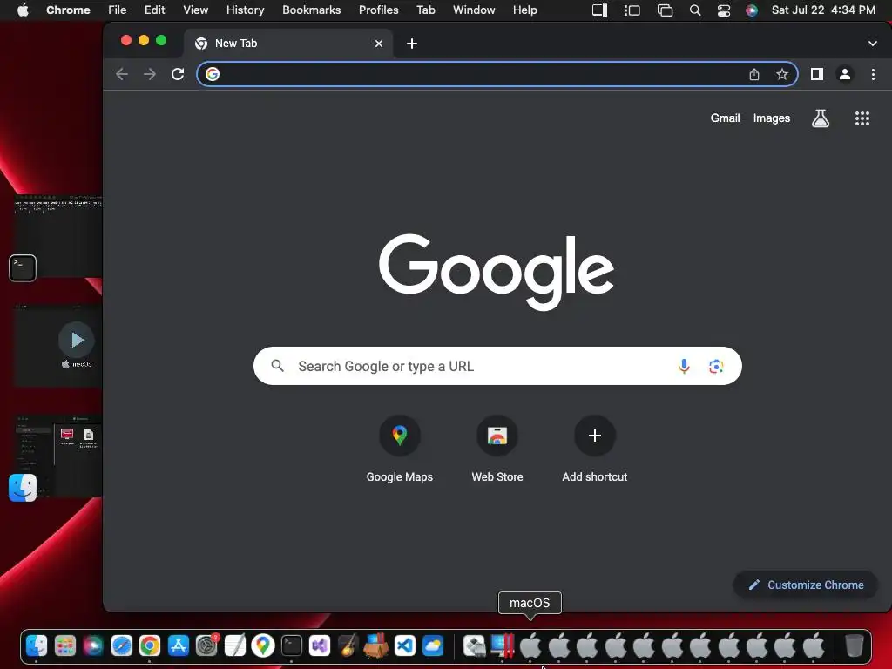The width and height of the screenshot is (892, 669).
Task: Switch to the Finder Stage Manager thumbnail
Action: [58, 455]
